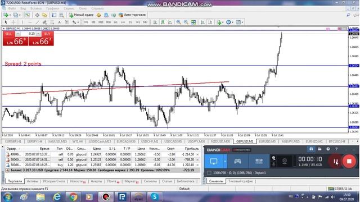
Task: Click the Profit (Прибыль) column header
Action: tap(191, 149)
